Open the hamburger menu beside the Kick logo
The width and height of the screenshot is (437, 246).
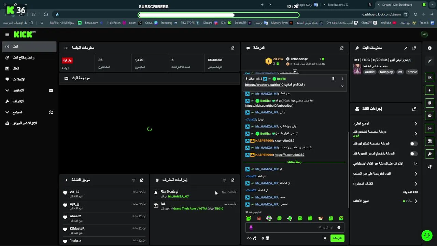(x=7, y=35)
